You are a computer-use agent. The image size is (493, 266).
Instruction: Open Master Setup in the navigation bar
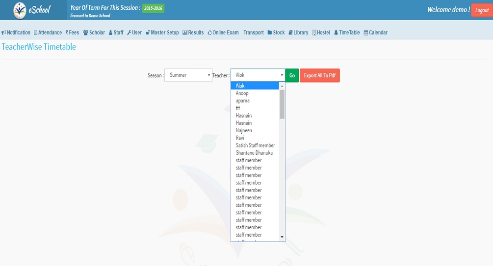162,33
